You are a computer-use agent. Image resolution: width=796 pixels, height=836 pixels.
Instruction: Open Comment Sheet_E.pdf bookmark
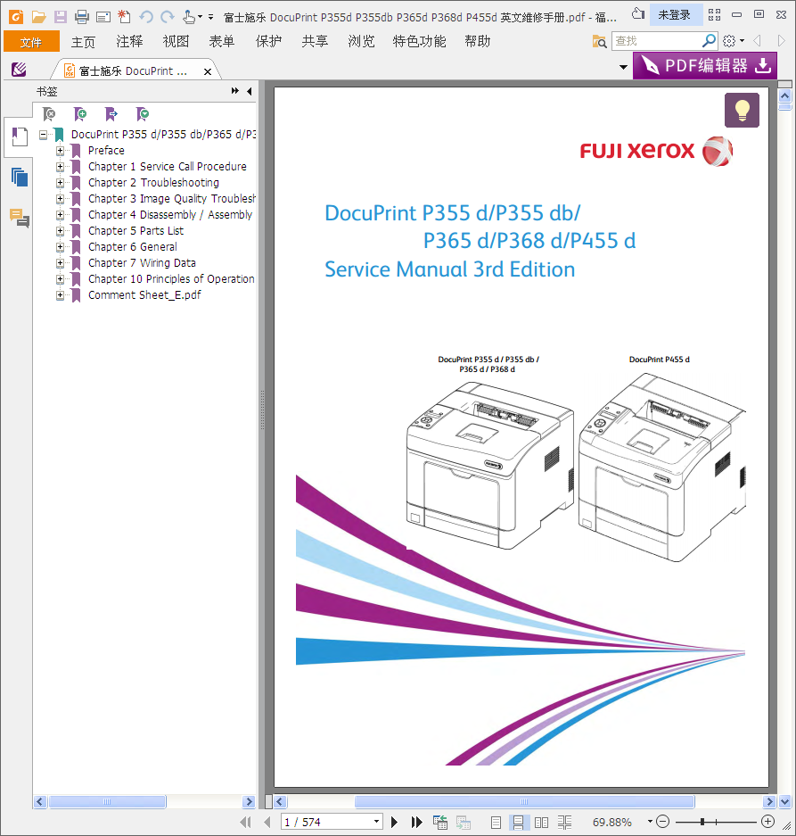click(x=144, y=294)
